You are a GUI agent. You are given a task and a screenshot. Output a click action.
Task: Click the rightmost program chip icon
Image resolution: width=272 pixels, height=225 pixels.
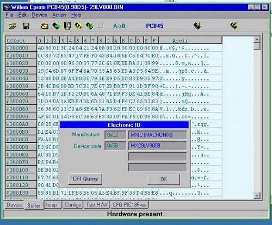click(234, 26)
